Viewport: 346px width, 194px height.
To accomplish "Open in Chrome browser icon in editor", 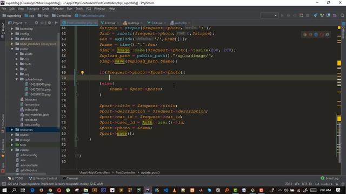I will 305,34.
